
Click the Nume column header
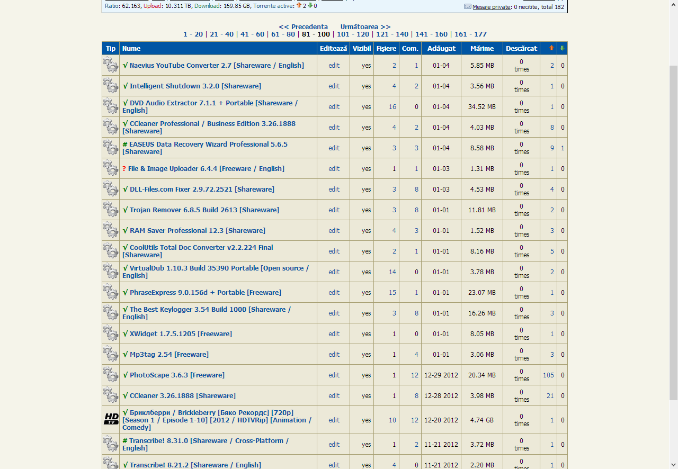tap(131, 48)
